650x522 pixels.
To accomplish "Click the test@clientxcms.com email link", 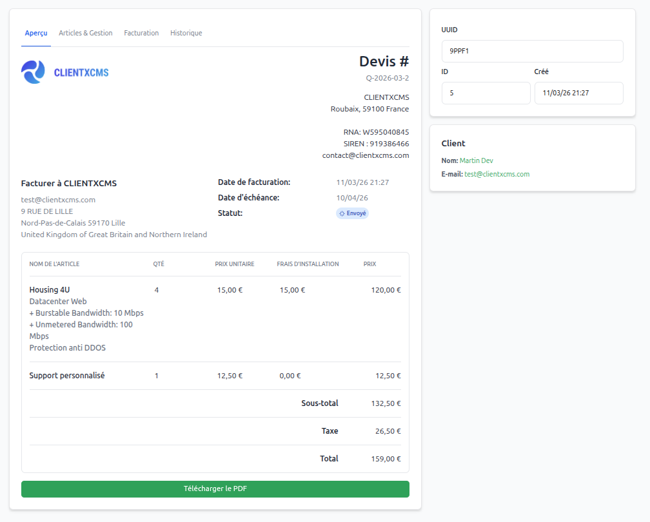I will (x=497, y=174).
